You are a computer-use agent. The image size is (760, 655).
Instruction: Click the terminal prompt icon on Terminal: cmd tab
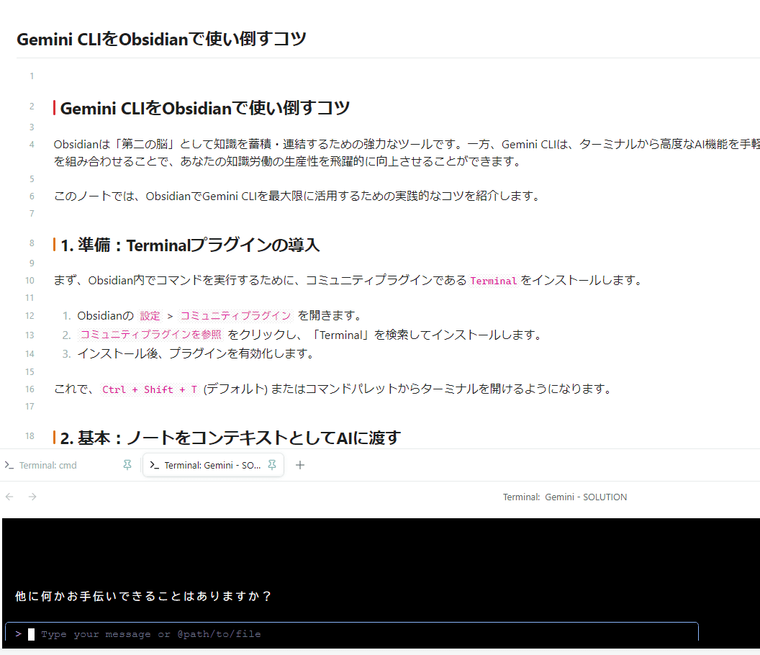click(9, 465)
